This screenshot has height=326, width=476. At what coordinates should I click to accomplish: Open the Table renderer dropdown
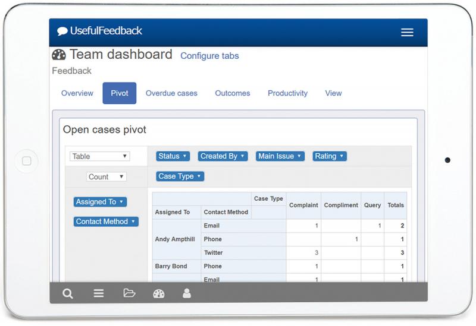(x=100, y=156)
